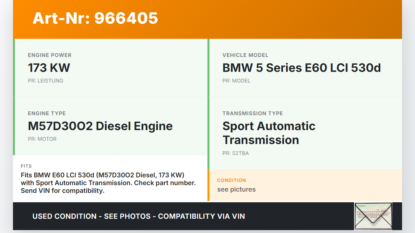Click the Used Condition footer banner text

pyautogui.click(x=138, y=216)
